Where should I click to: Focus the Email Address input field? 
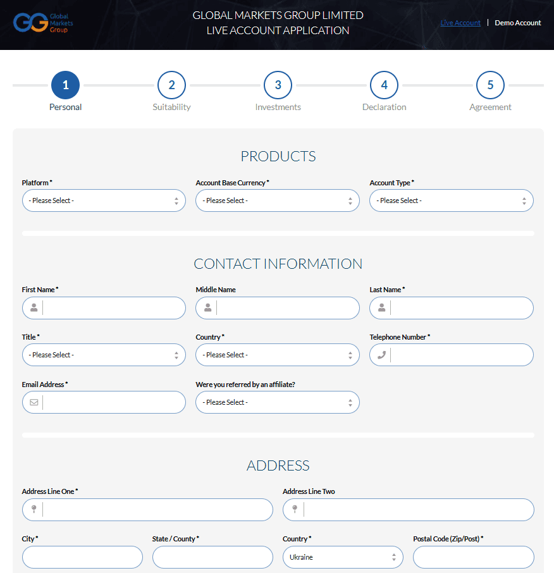[104, 402]
